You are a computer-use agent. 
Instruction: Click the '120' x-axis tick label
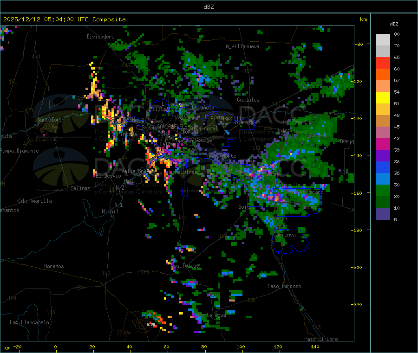[278, 347]
